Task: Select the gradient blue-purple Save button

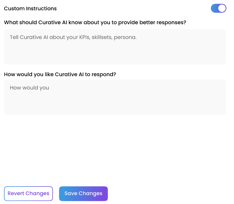Action: (83, 193)
